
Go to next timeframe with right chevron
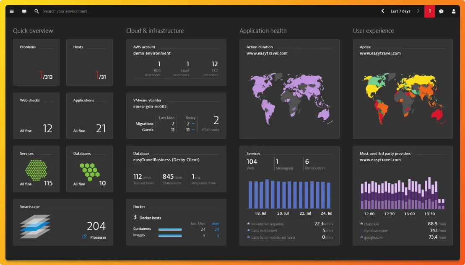tap(418, 11)
